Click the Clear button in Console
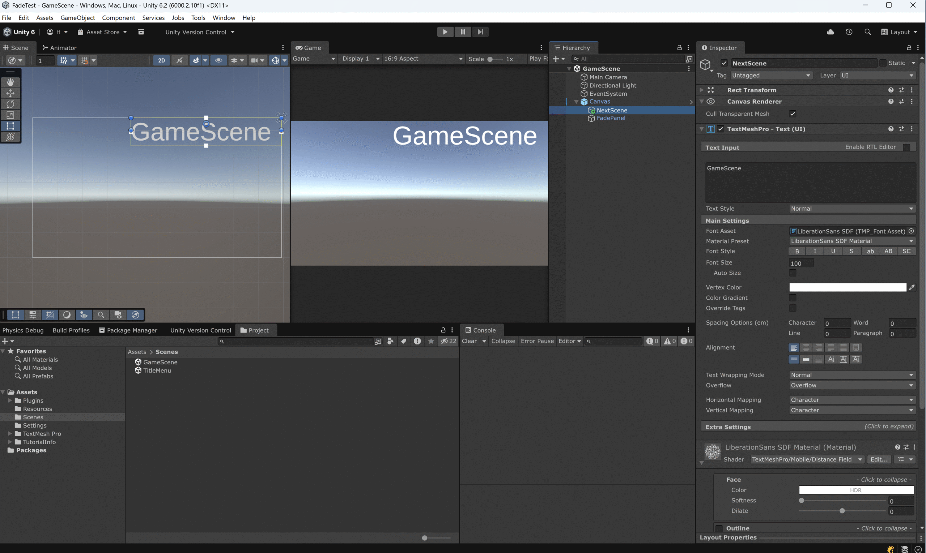926x553 pixels. 469,341
